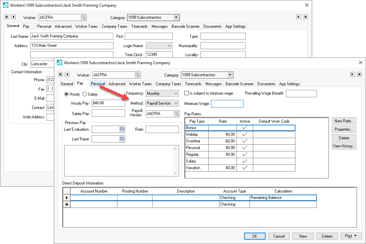Screen dimensions: 366x244
Task: Open the Category dropdown in front window
Action: (230, 75)
